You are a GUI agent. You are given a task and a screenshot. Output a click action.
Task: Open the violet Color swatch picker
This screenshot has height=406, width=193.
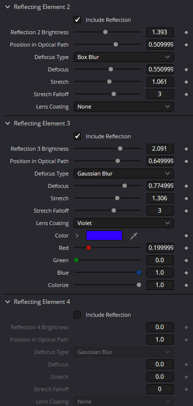104,235
